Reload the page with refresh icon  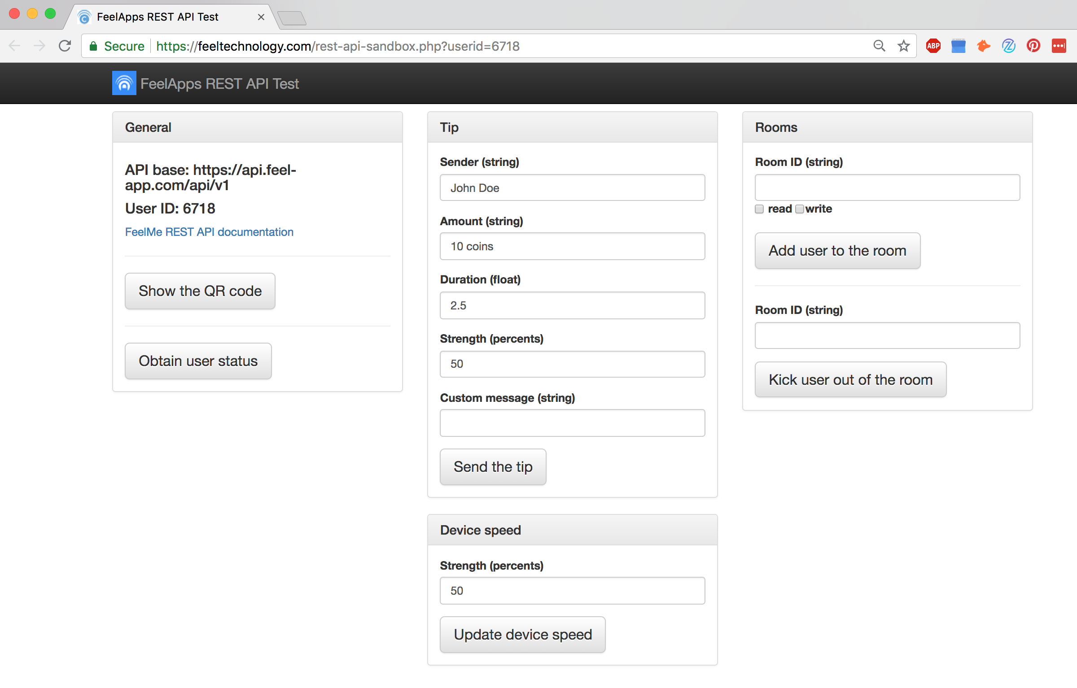[x=65, y=46]
